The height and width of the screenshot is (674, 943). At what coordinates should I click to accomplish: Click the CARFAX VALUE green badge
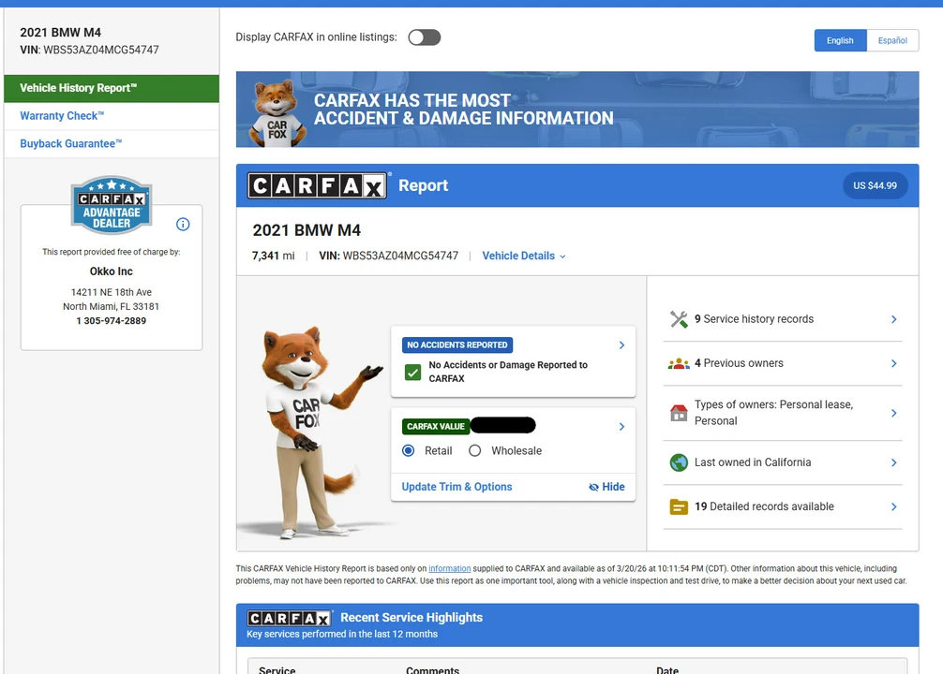coord(436,427)
